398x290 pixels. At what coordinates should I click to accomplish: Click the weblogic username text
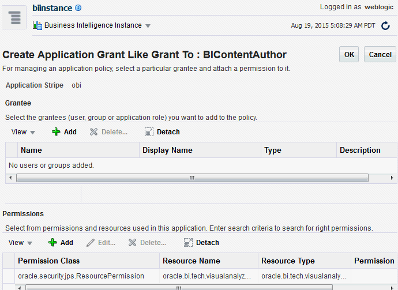click(x=379, y=7)
